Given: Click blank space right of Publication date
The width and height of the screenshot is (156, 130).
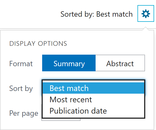Looking at the screenshot, I should tap(125, 111).
